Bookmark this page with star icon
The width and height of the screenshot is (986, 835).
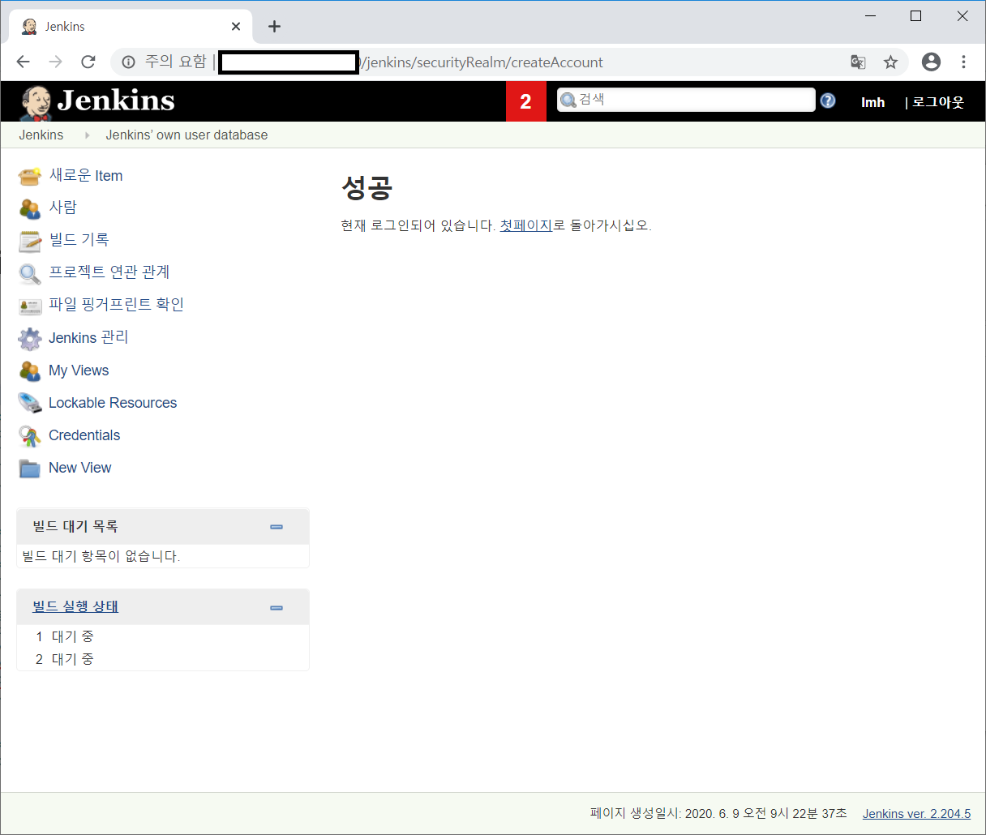pos(890,62)
